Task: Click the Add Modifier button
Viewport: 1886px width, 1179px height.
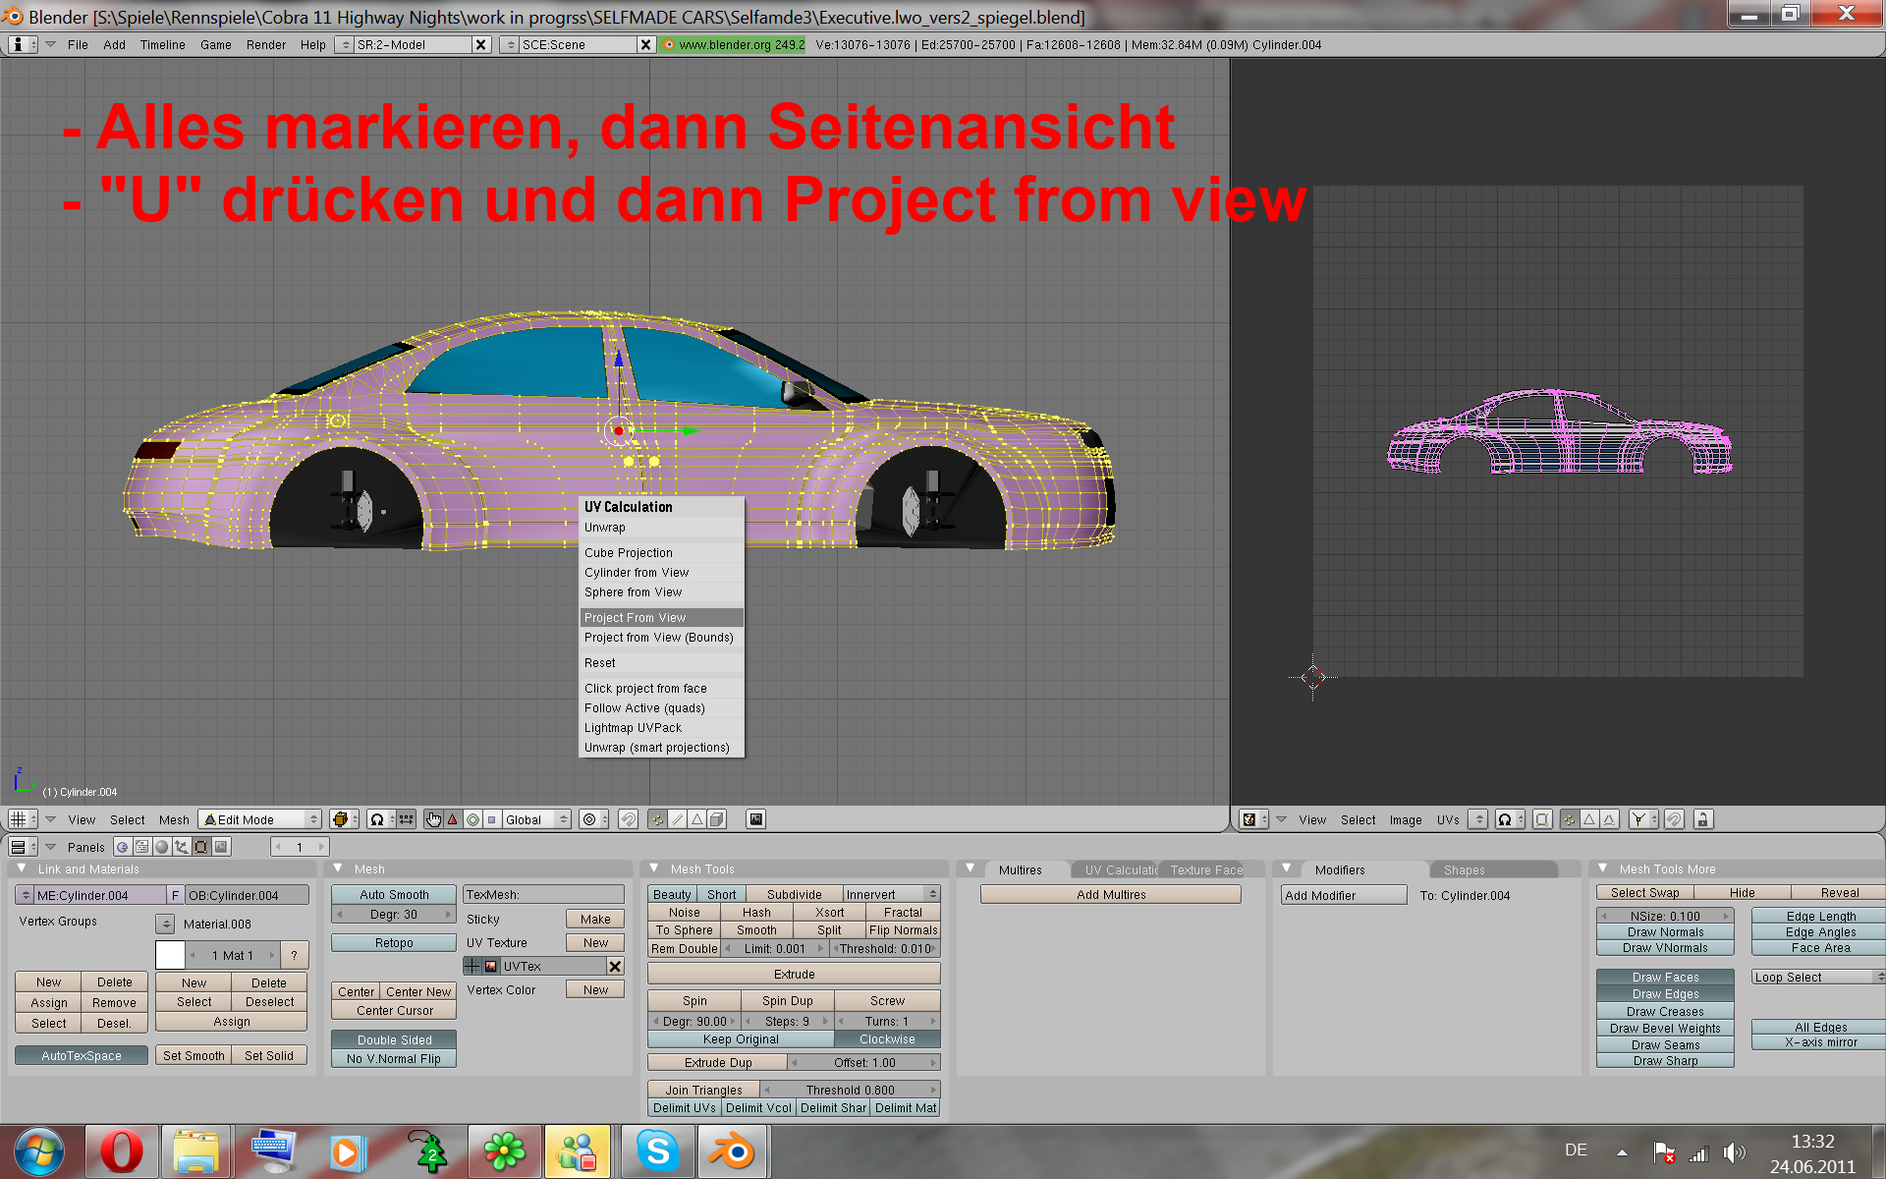Action: pos(1343,895)
